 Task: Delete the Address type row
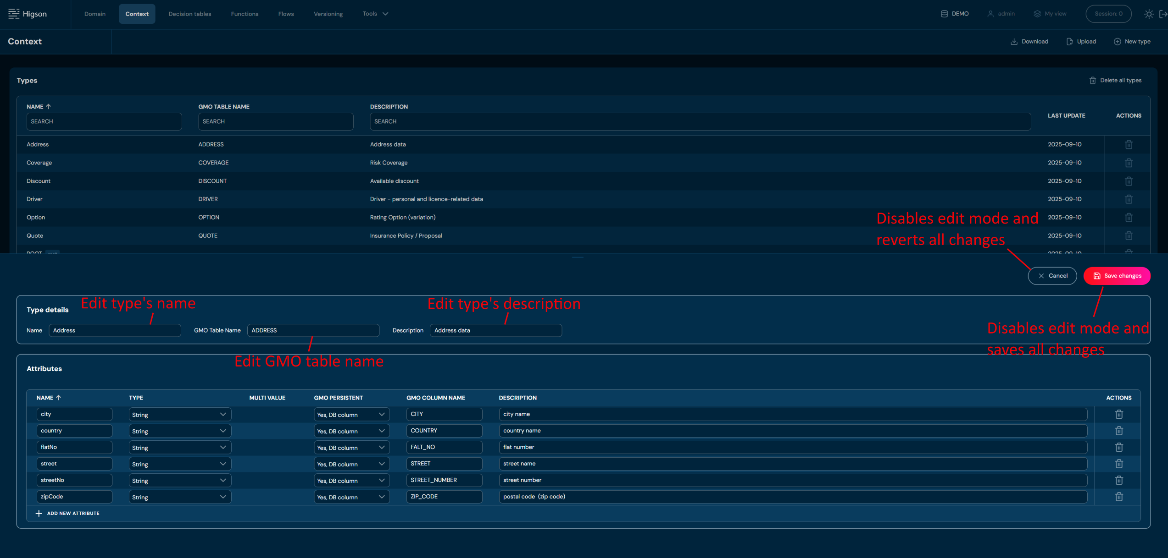pos(1129,144)
